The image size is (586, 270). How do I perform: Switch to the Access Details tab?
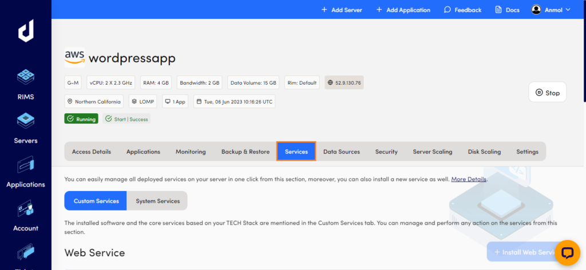[x=92, y=152]
